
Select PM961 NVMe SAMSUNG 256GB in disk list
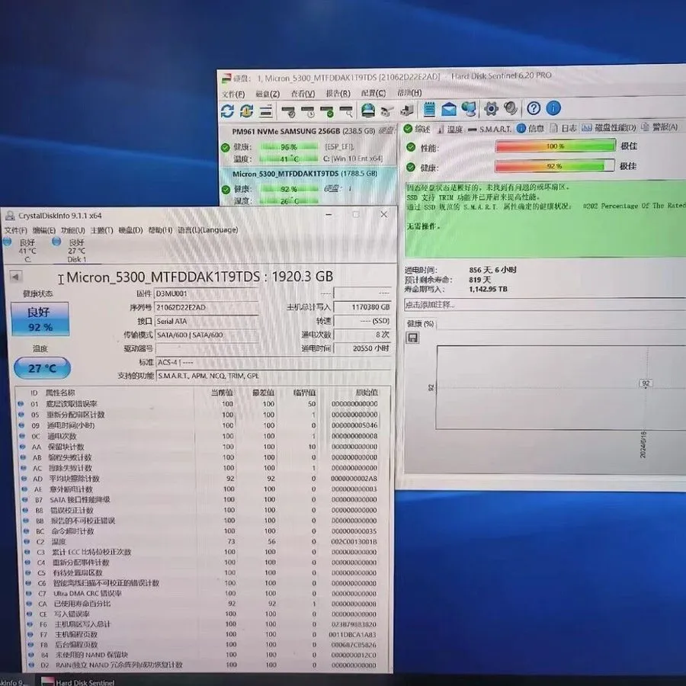[x=308, y=146]
